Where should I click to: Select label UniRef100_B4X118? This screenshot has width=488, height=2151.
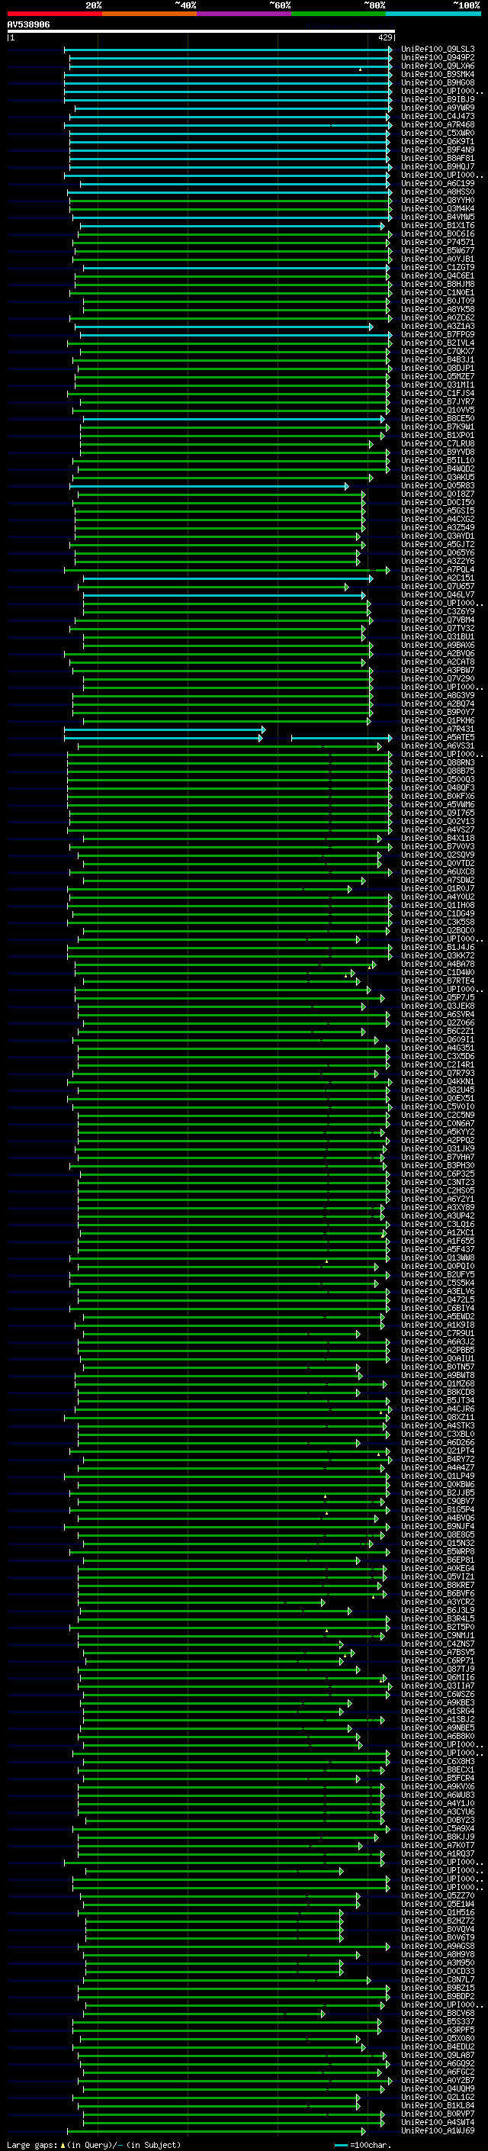[x=438, y=839]
